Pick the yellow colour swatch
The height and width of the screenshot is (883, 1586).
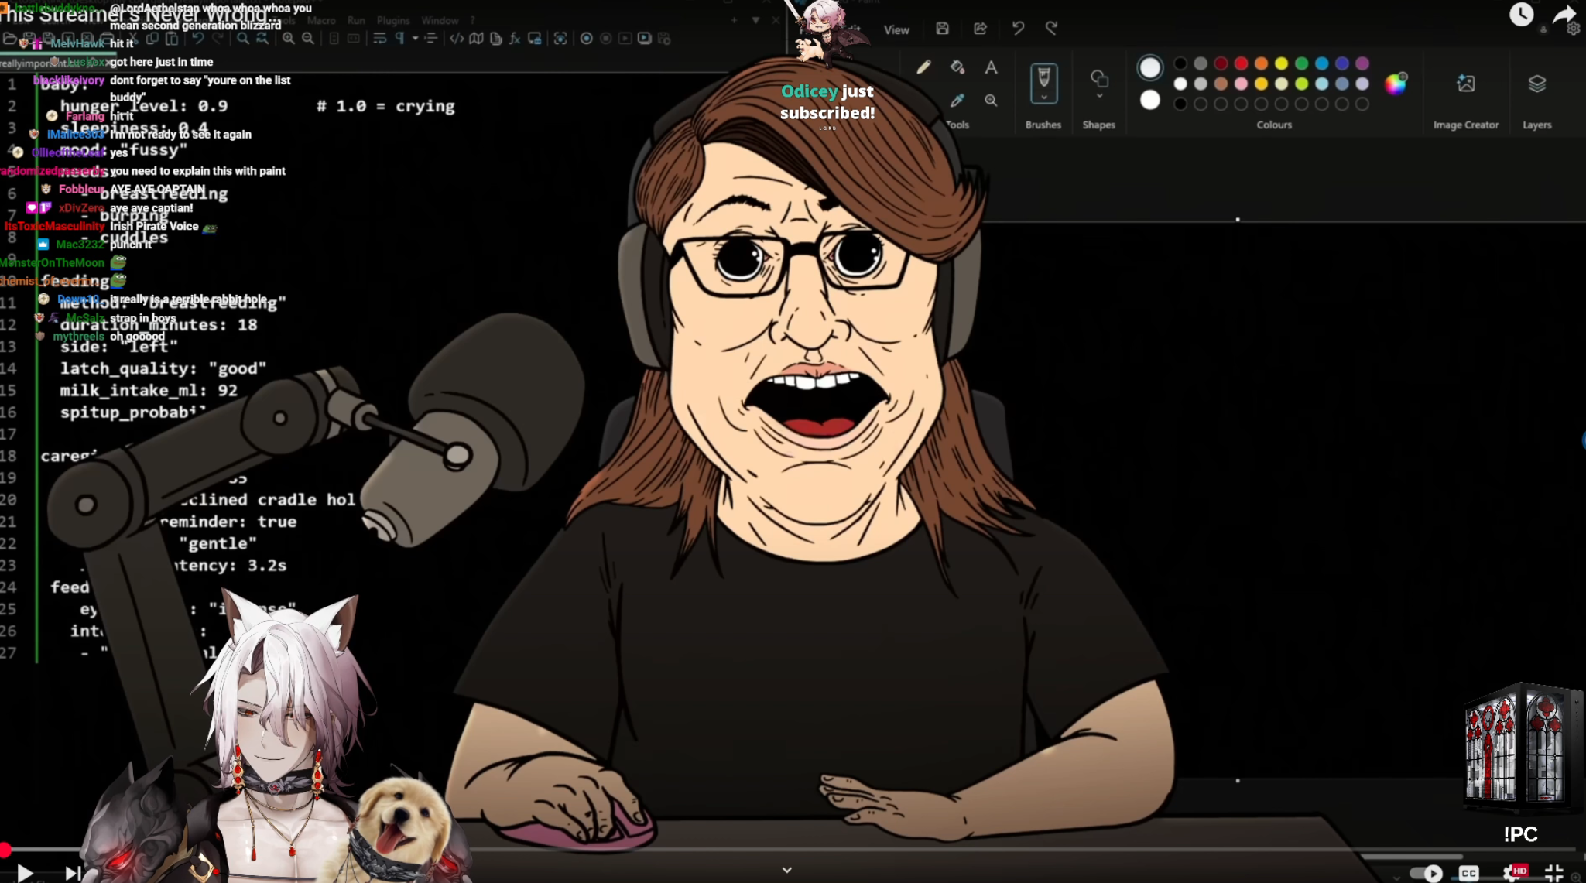tap(1281, 63)
